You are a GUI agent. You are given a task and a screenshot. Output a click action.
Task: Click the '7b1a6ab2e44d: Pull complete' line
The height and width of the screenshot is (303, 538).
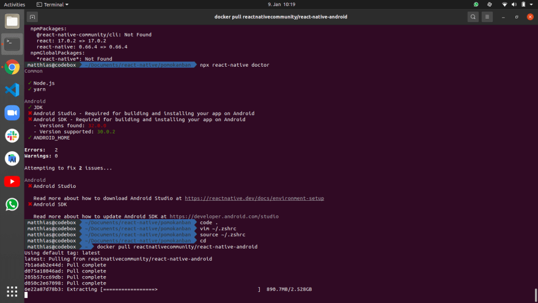[65, 265]
